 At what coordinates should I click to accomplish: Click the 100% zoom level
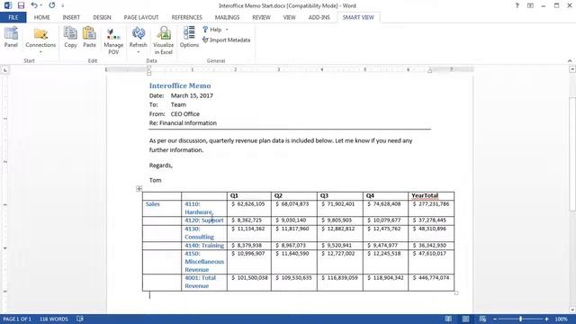(x=561, y=319)
